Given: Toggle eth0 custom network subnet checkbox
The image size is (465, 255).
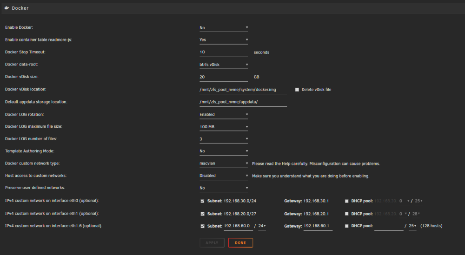Looking at the screenshot, I should click(x=202, y=201).
